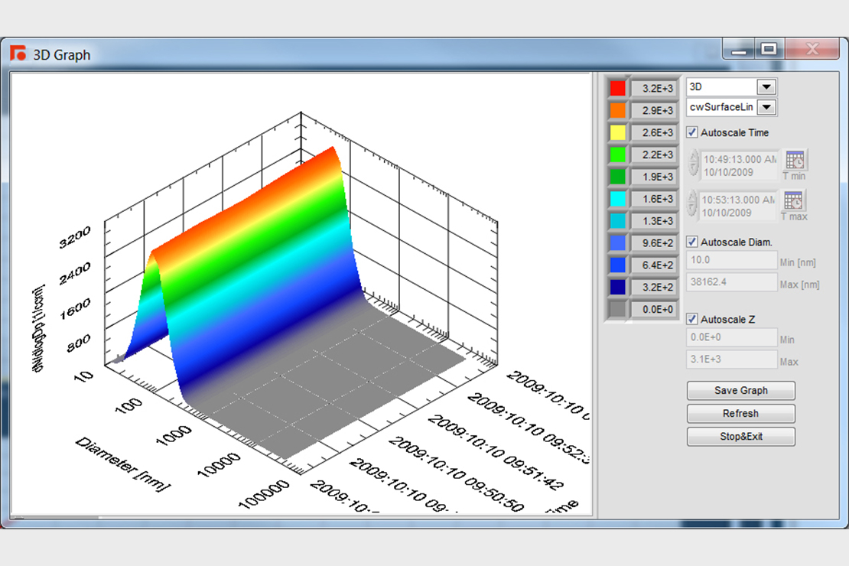The image size is (849, 566).
Task: Uncheck the Autoscale Time checkbox
Action: [x=692, y=132]
